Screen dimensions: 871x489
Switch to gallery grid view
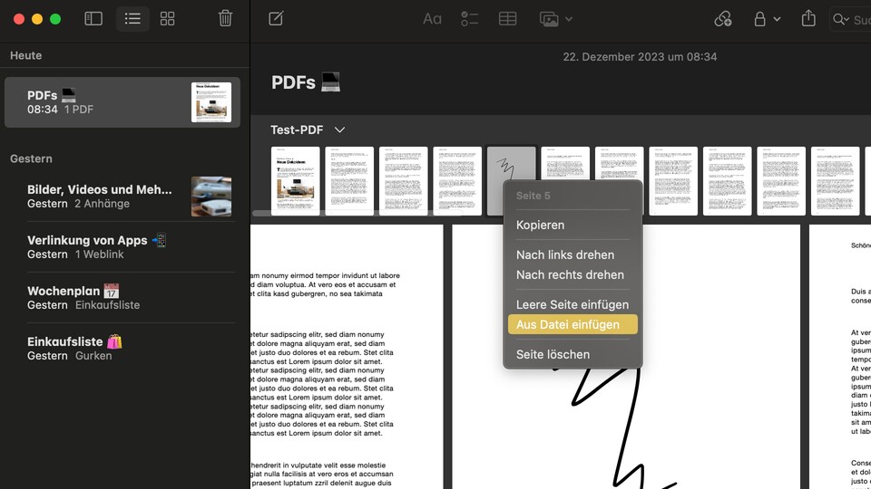tap(168, 19)
